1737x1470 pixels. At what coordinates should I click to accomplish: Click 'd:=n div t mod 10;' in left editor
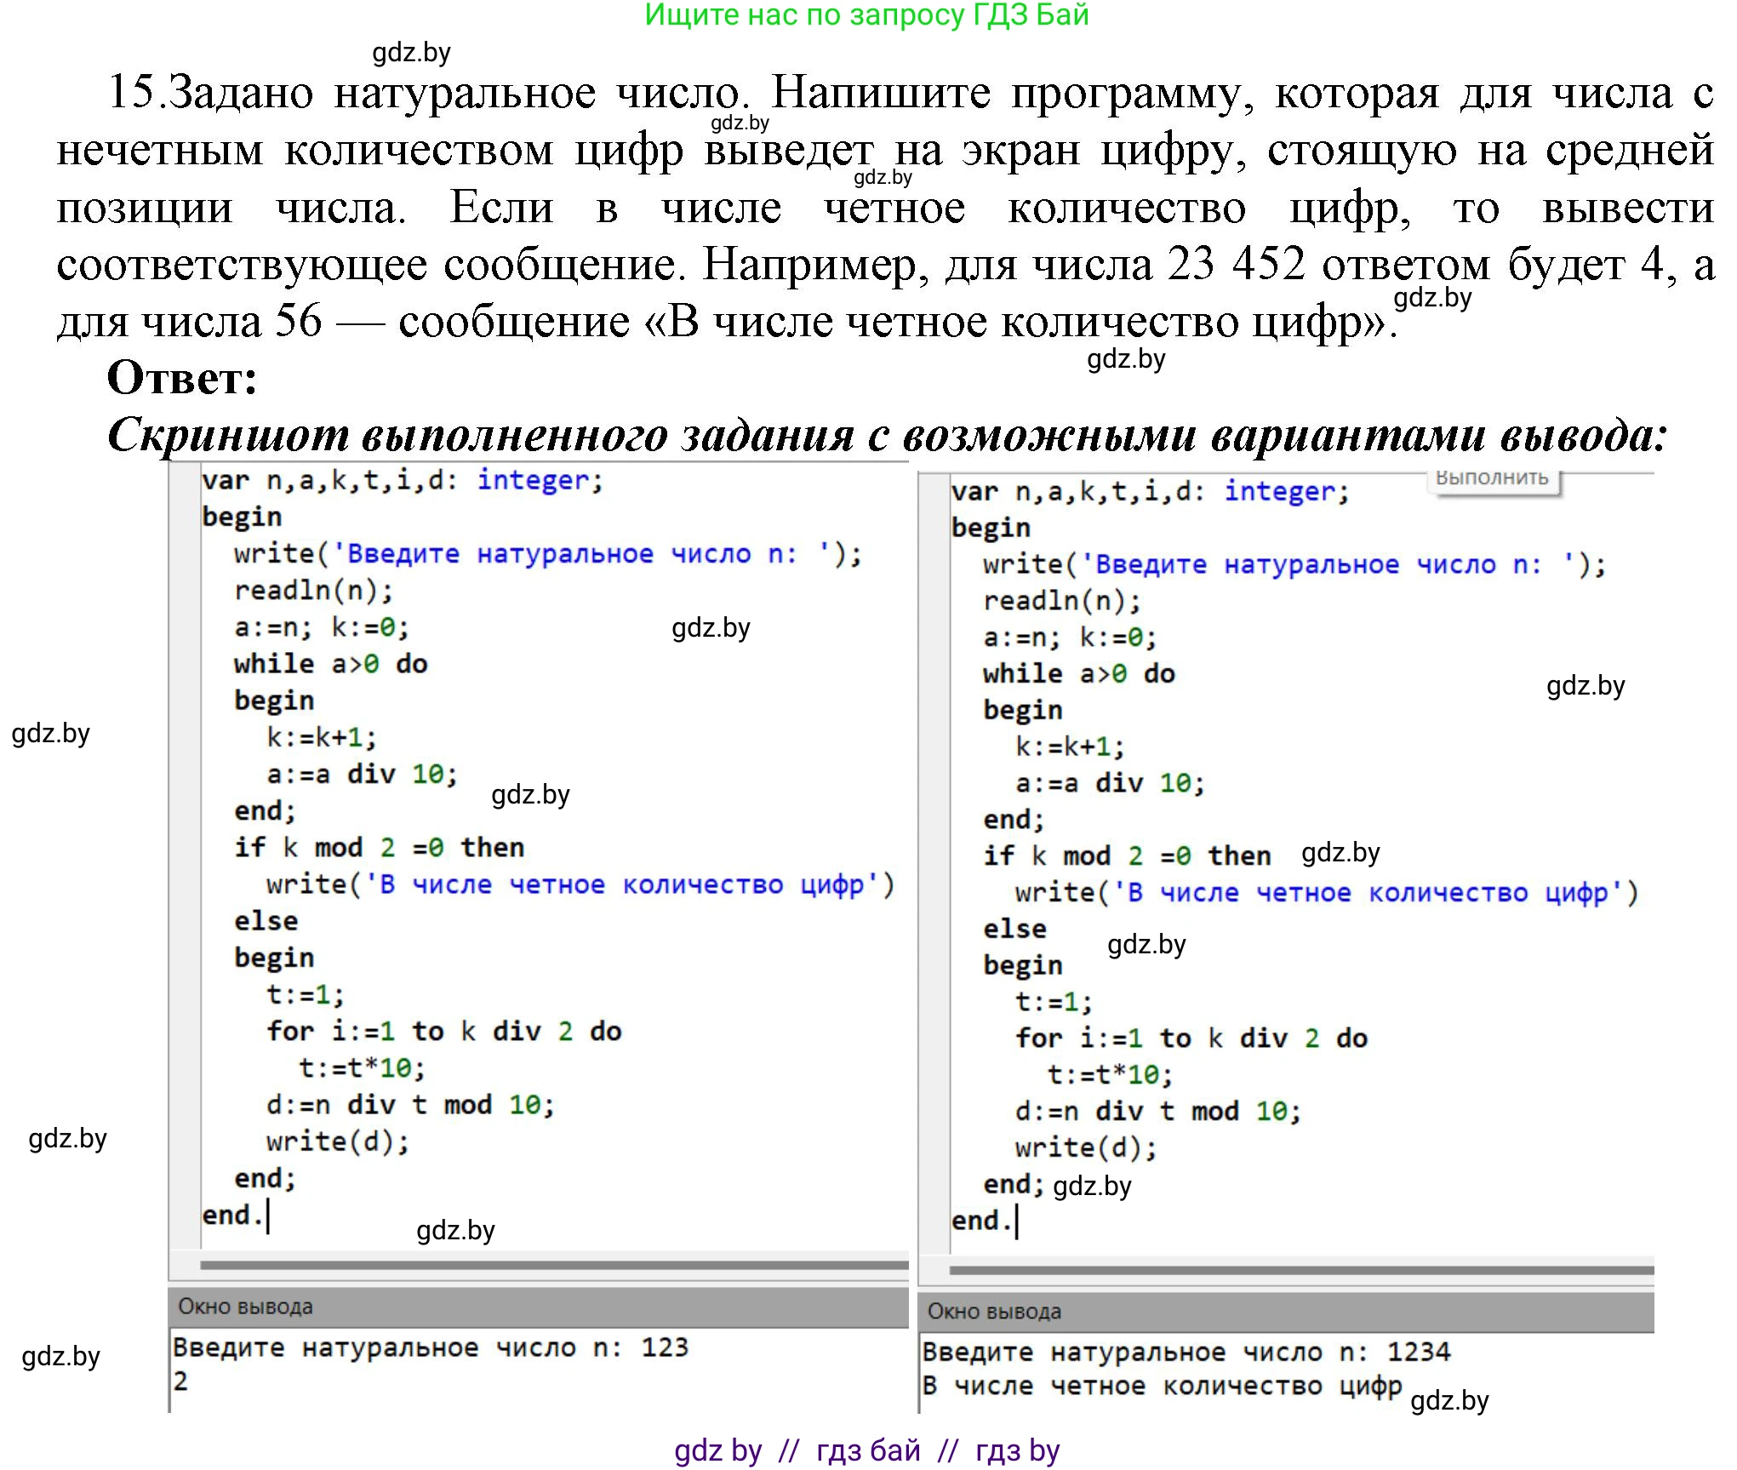pyautogui.click(x=410, y=1105)
